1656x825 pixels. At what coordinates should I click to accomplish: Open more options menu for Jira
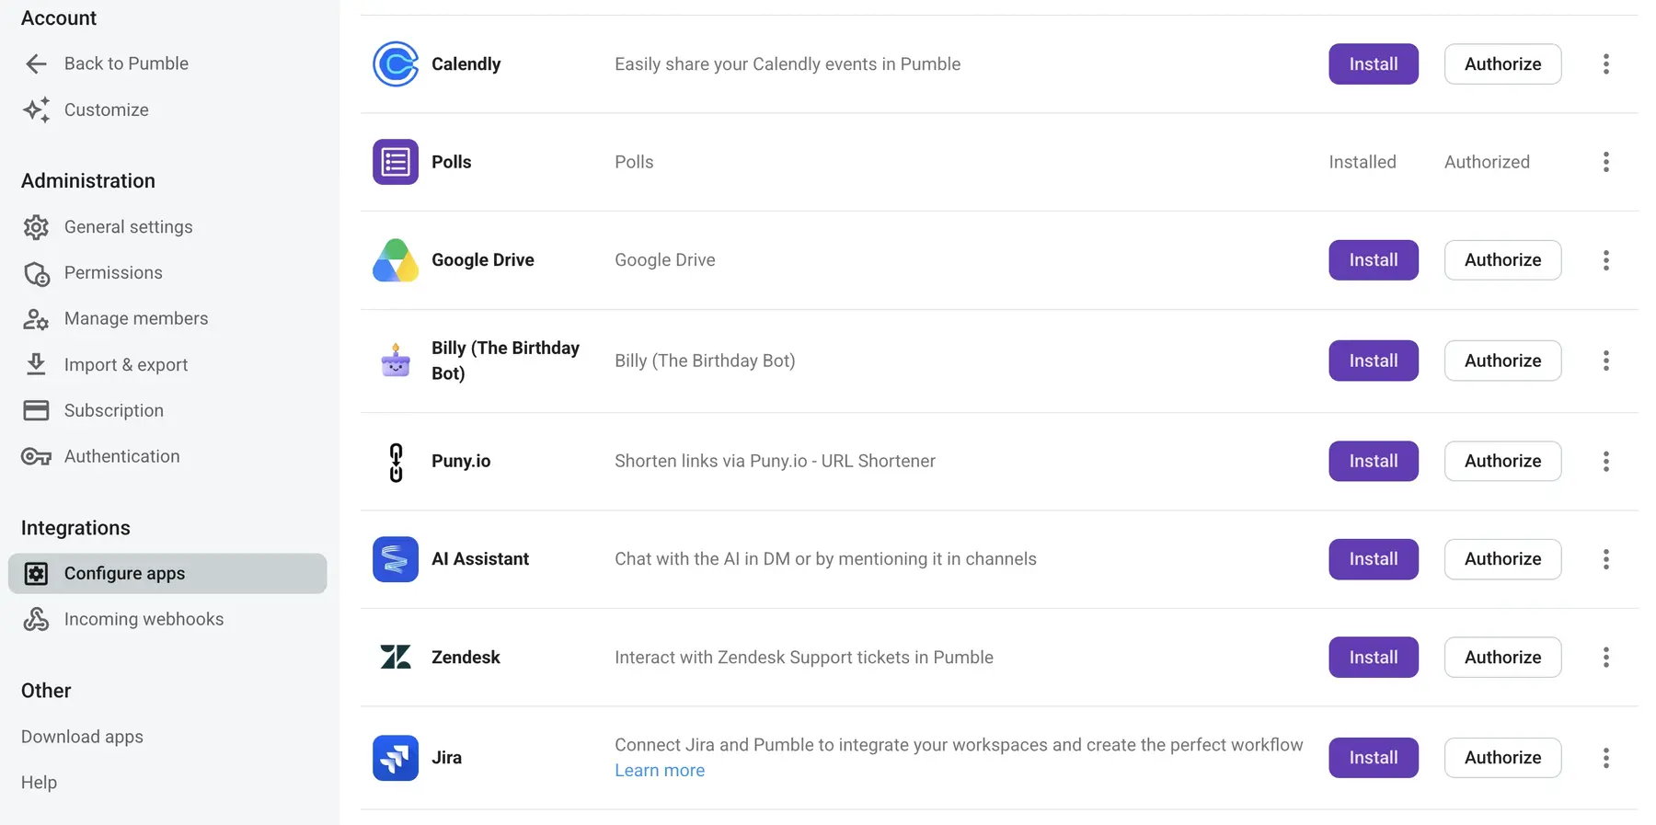1605,758
